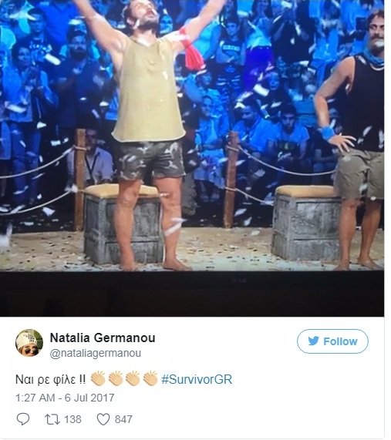This screenshot has height=440, width=391.
Task: Click the first clapping hands emoji
Action: tap(98, 379)
